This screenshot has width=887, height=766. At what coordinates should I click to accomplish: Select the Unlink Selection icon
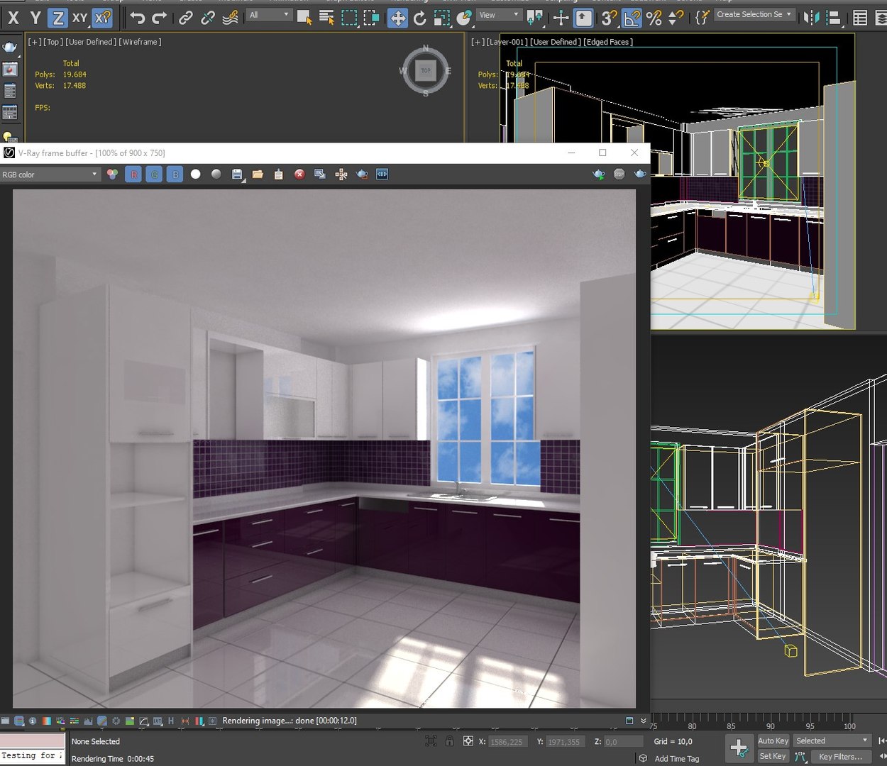(208, 18)
